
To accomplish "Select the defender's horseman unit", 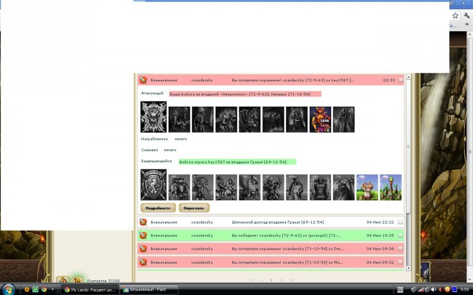I will coord(226,187).
